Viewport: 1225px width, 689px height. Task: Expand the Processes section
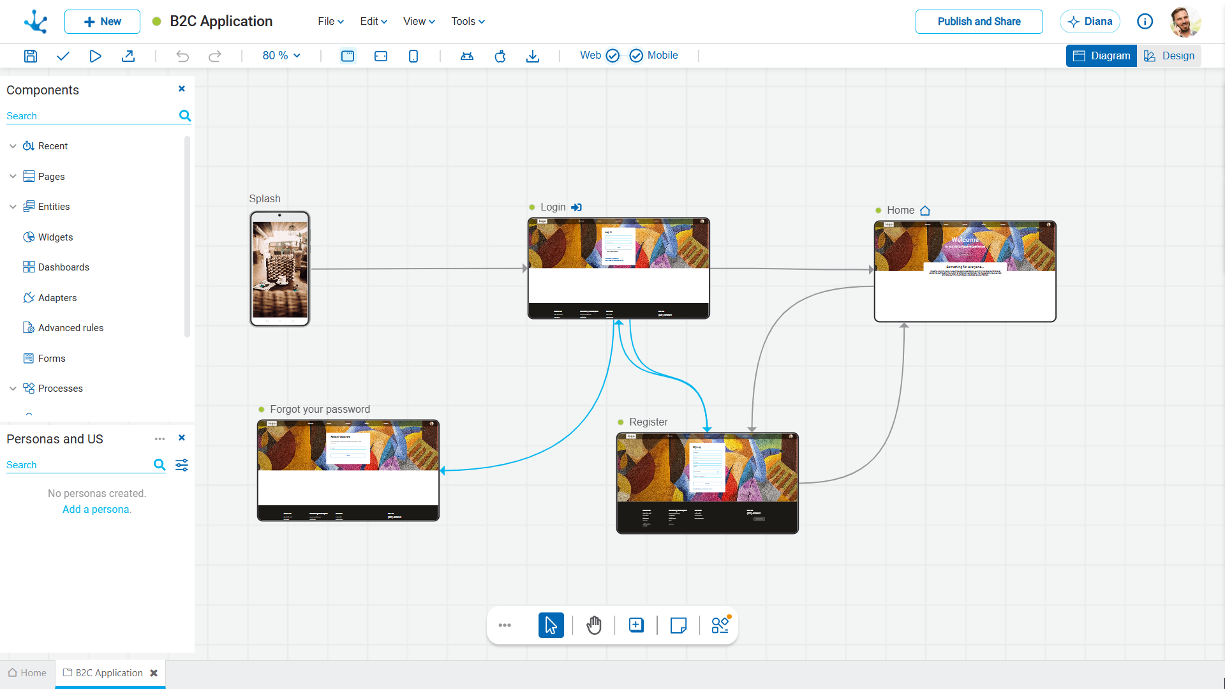click(x=13, y=389)
